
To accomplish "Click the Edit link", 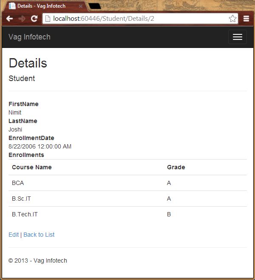I will [14, 235].
